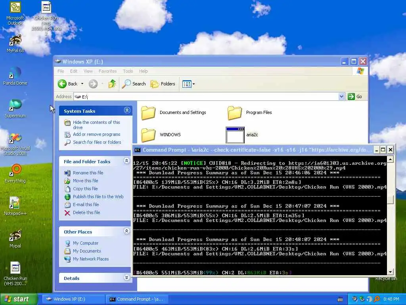The height and width of the screenshot is (305, 406).
Task: Open the Edit menu in Explorer
Action: pyautogui.click(x=73, y=71)
